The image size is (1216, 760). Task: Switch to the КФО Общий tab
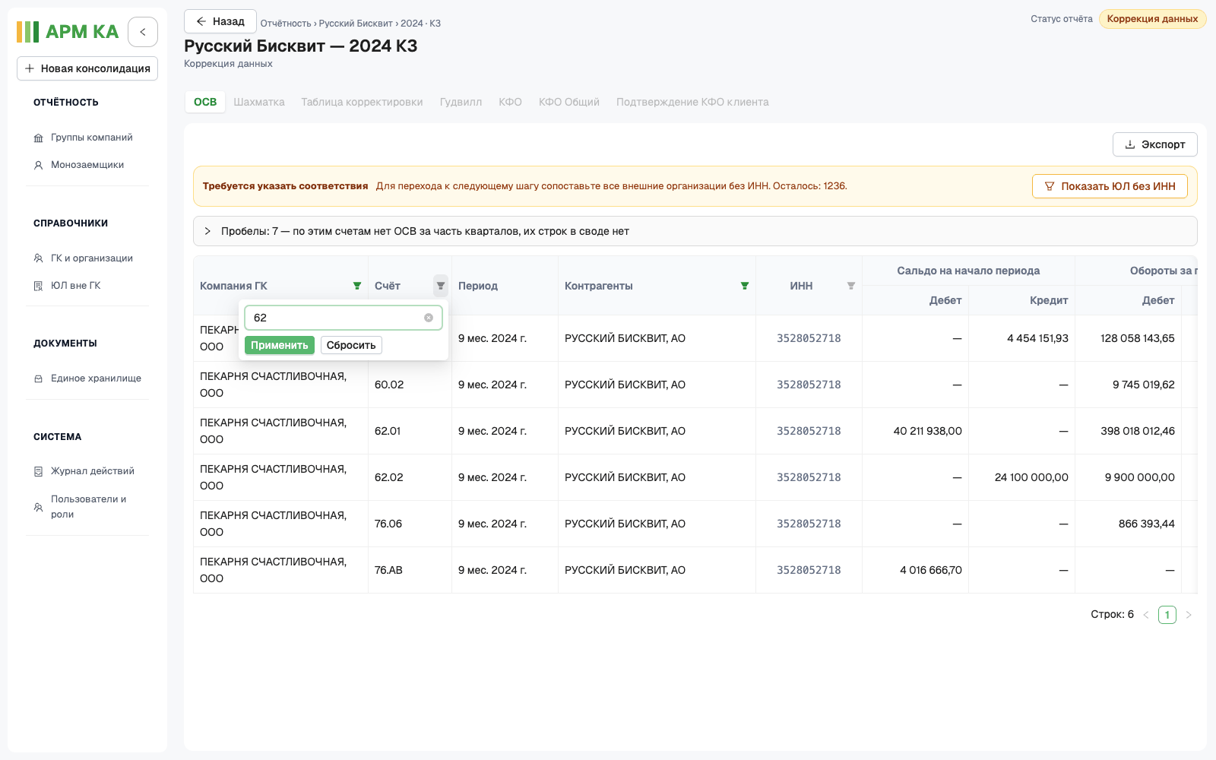569,102
